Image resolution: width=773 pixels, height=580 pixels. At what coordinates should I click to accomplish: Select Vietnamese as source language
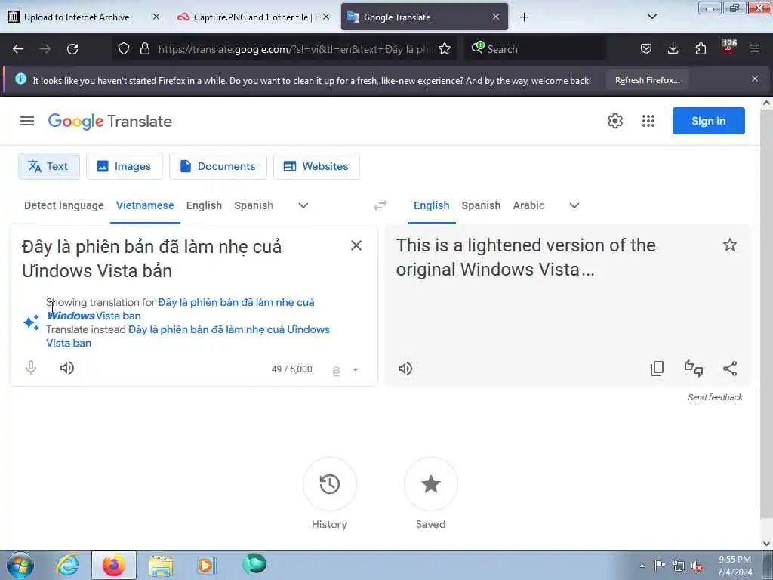click(x=145, y=205)
